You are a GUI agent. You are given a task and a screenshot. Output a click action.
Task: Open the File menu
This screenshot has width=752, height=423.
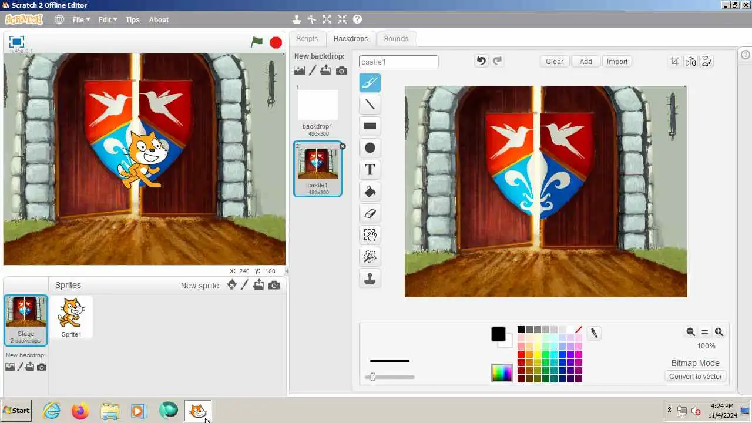81,19
